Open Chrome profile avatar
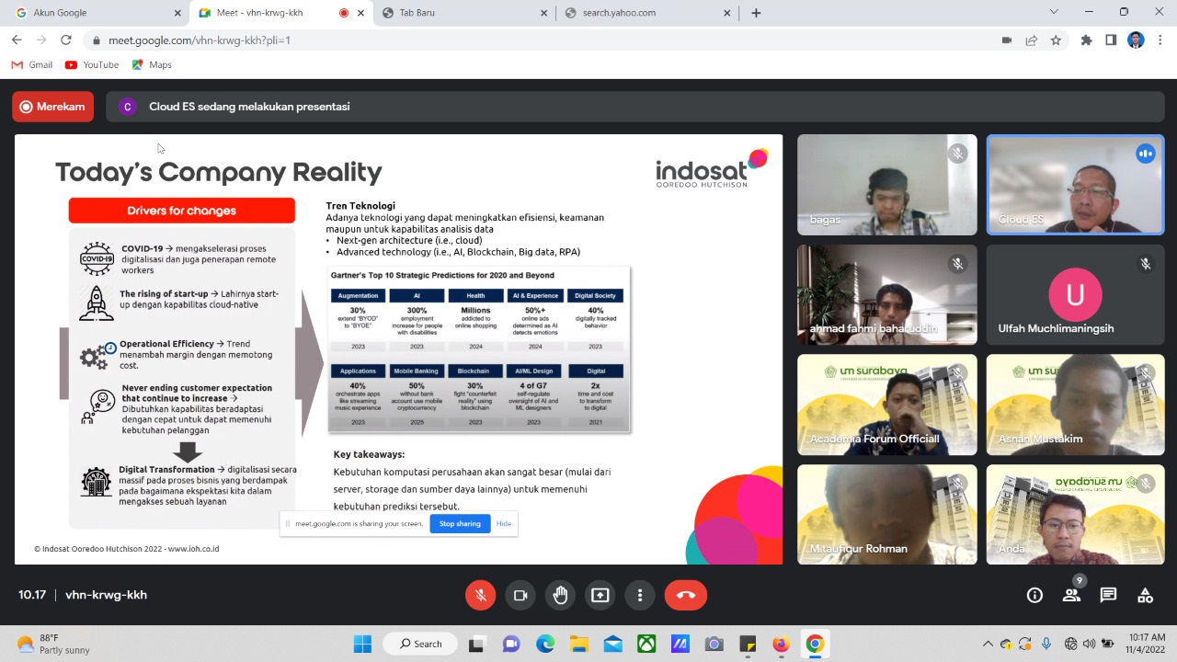Viewport: 1177px width, 662px height. 1136,40
